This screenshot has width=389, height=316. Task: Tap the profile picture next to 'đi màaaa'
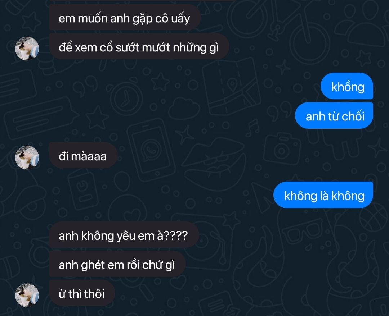pyautogui.click(x=27, y=157)
